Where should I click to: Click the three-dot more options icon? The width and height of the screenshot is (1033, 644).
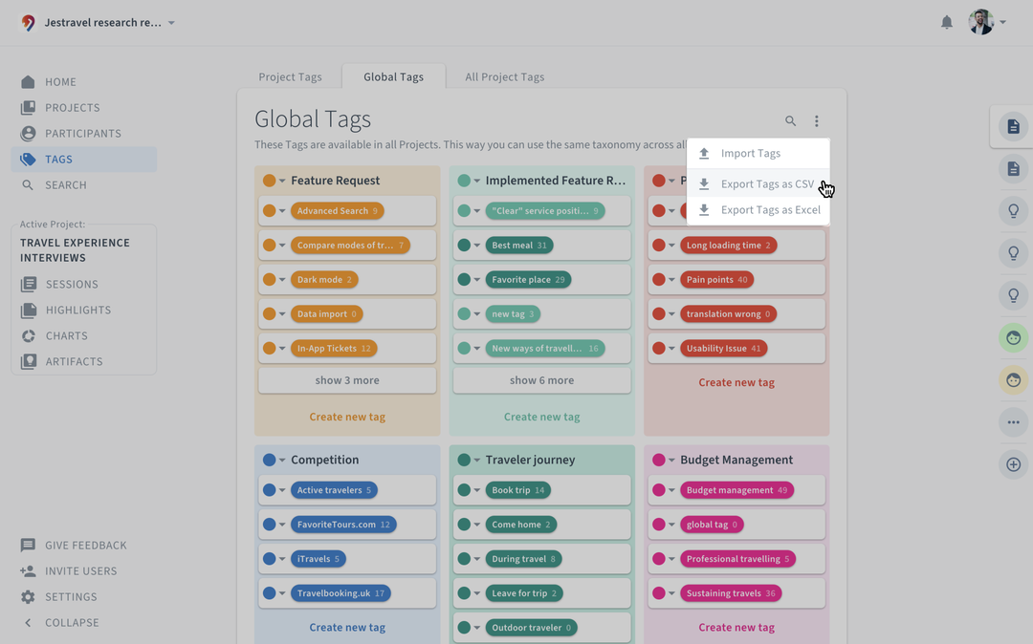816,121
